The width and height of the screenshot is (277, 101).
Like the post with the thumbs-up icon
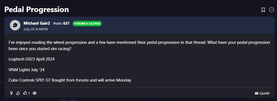click(25, 93)
